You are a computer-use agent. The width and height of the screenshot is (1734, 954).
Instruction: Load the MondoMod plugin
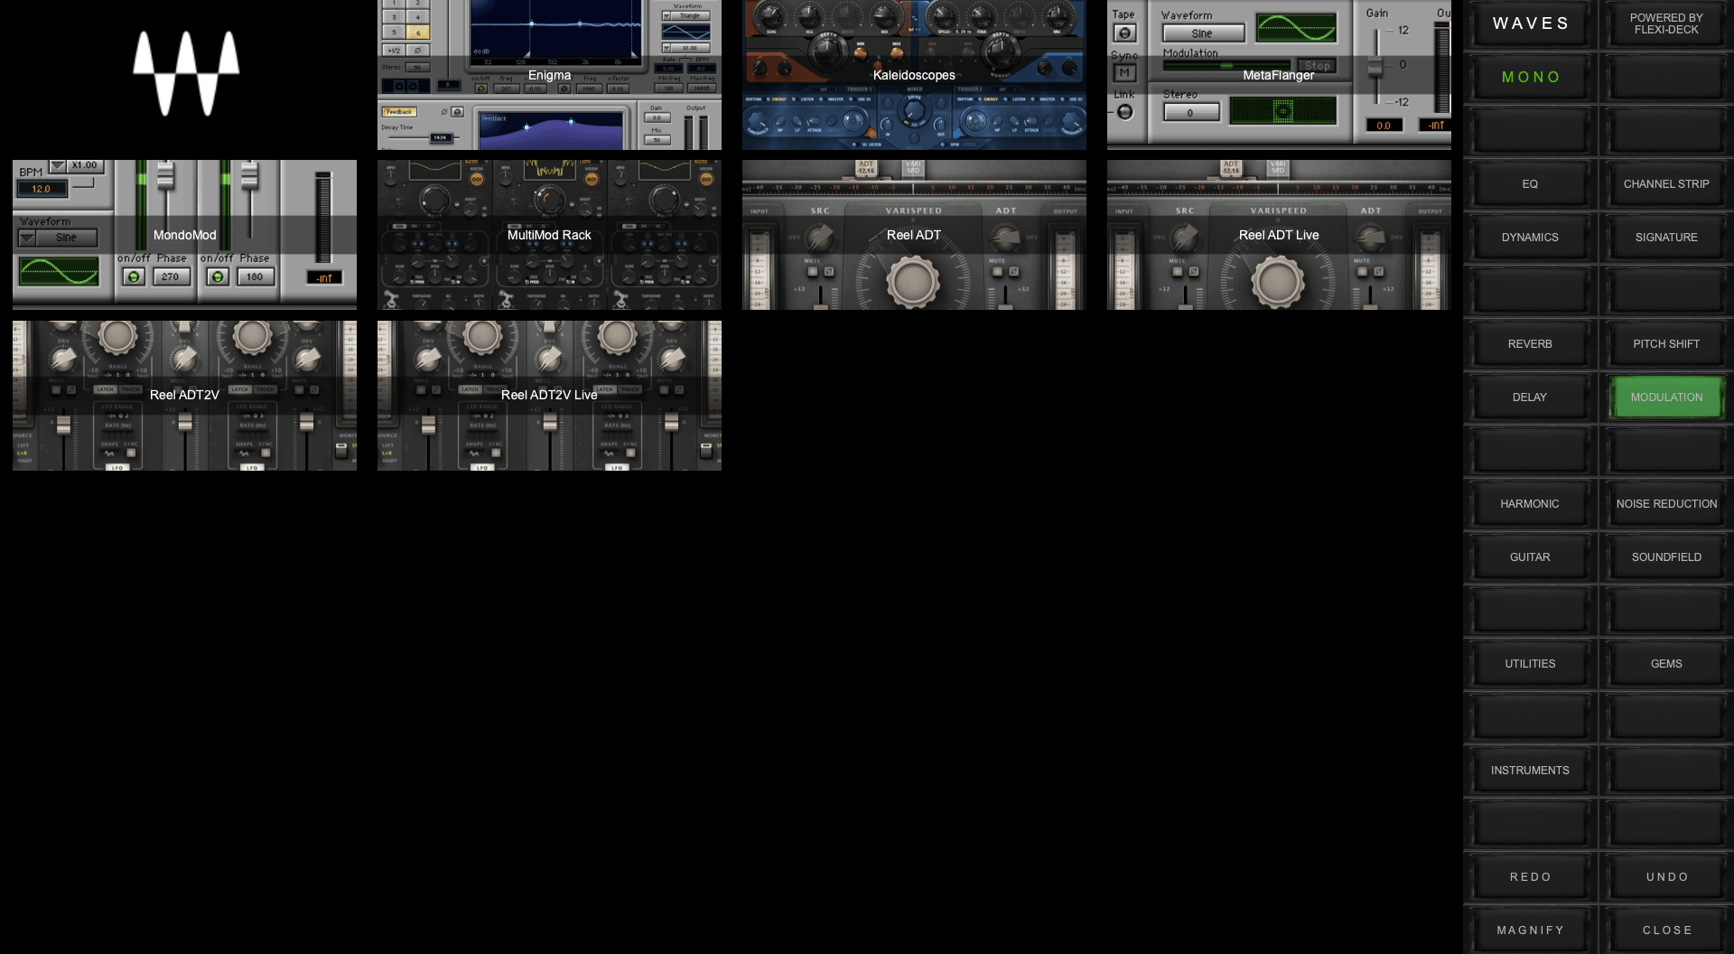(184, 235)
